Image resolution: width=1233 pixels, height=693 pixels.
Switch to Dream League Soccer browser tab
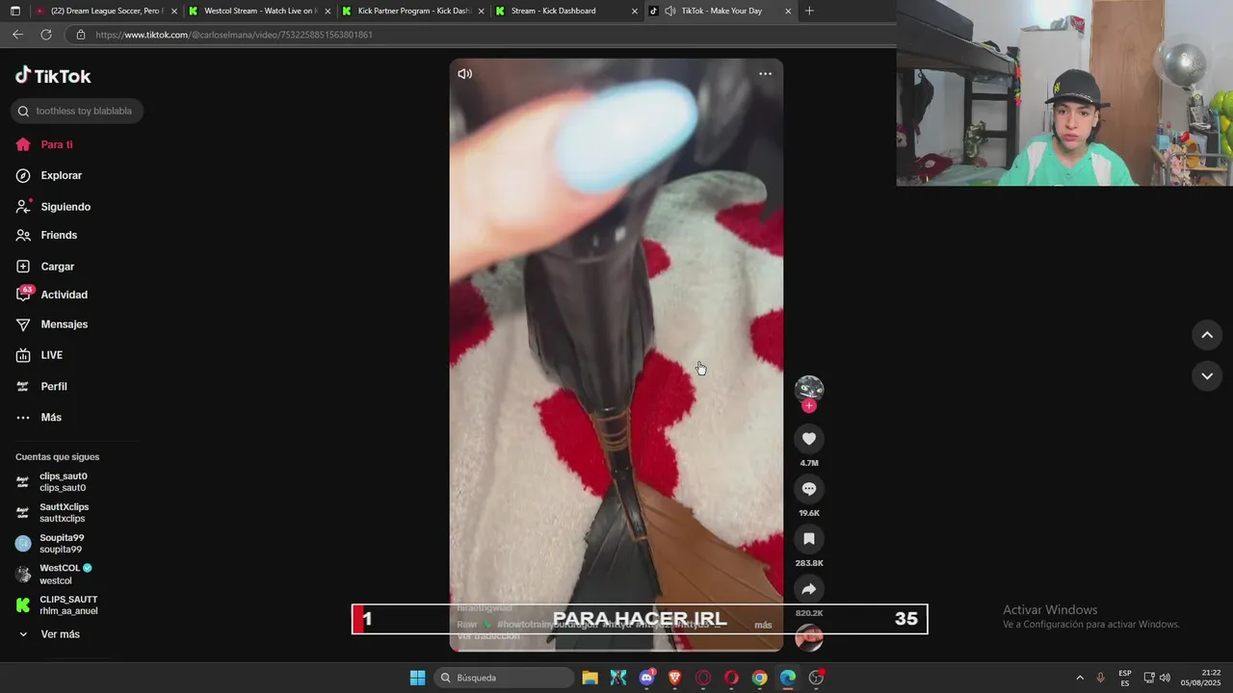(x=105, y=11)
